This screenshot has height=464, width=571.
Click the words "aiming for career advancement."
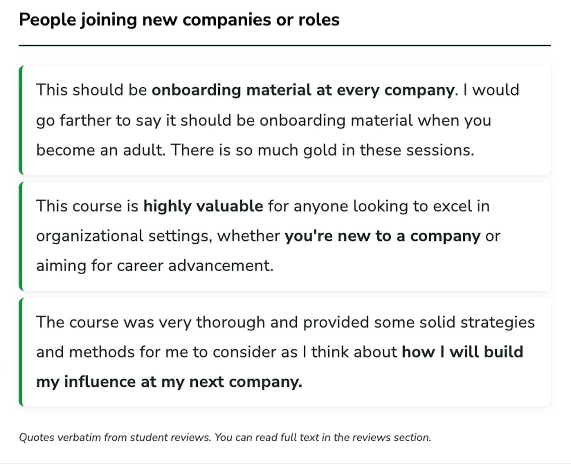point(155,266)
